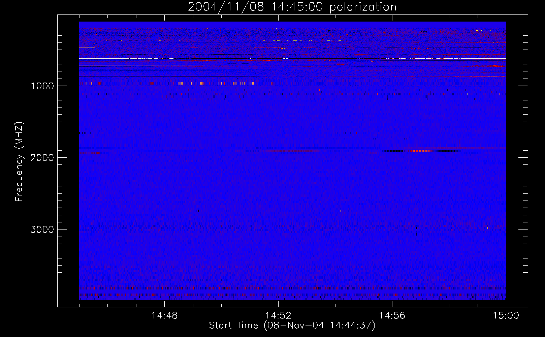Click the "15:00" time tick label
Image resolution: width=545 pixels, height=337 pixels.
506,316
